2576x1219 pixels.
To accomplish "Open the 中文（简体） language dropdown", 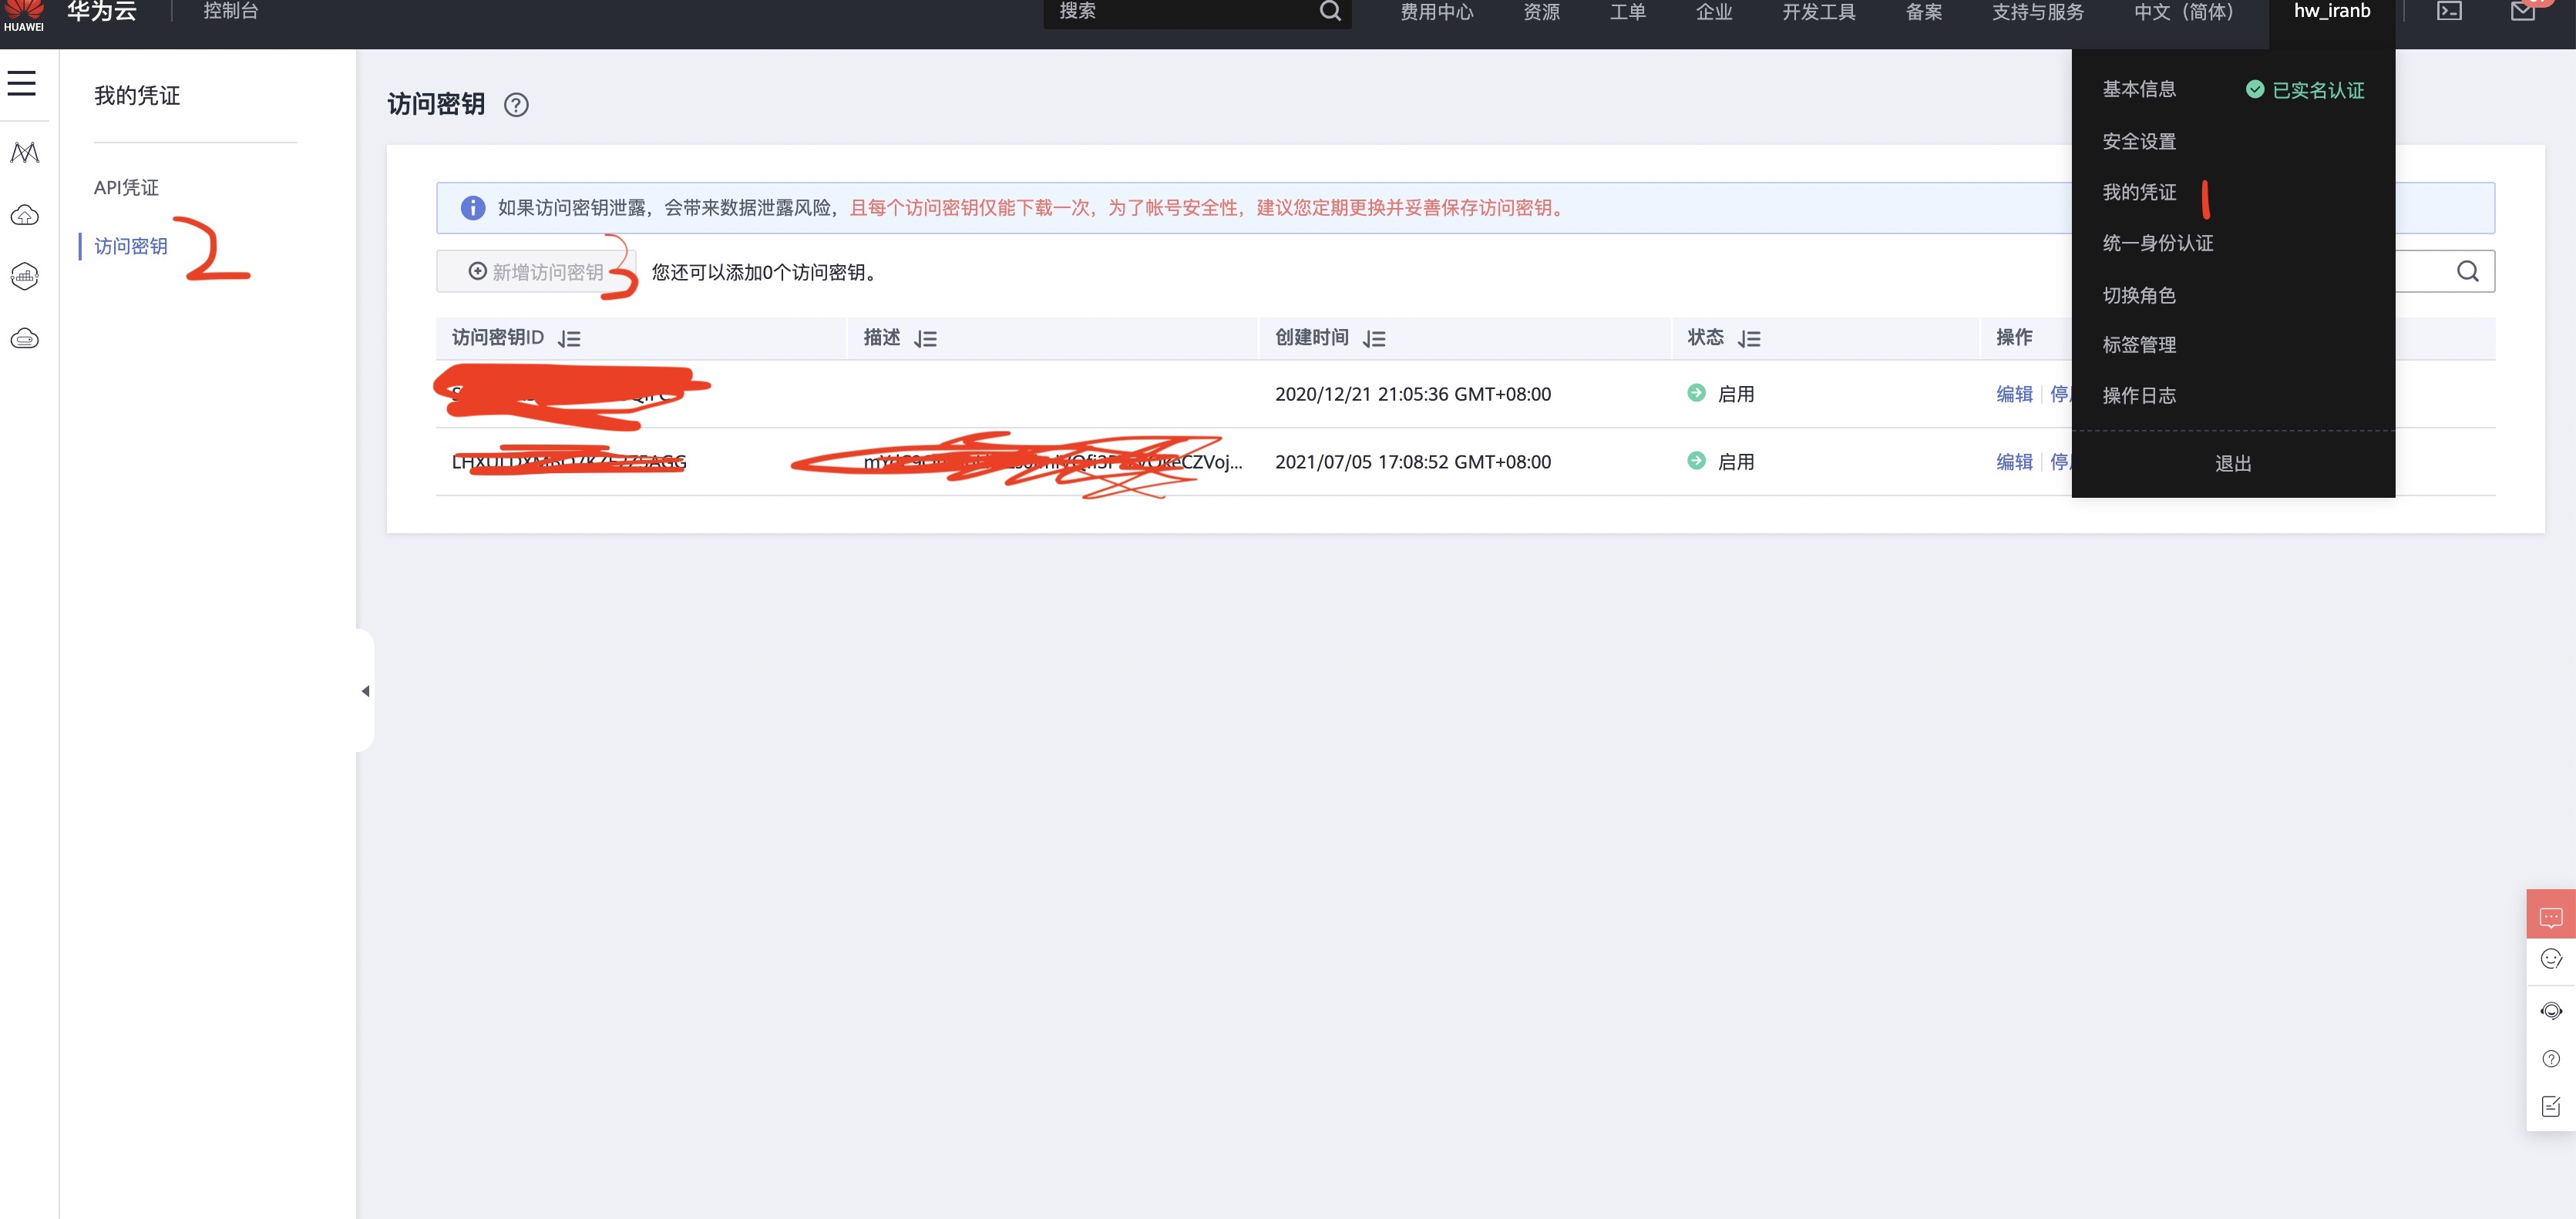I will pyautogui.click(x=2184, y=11).
